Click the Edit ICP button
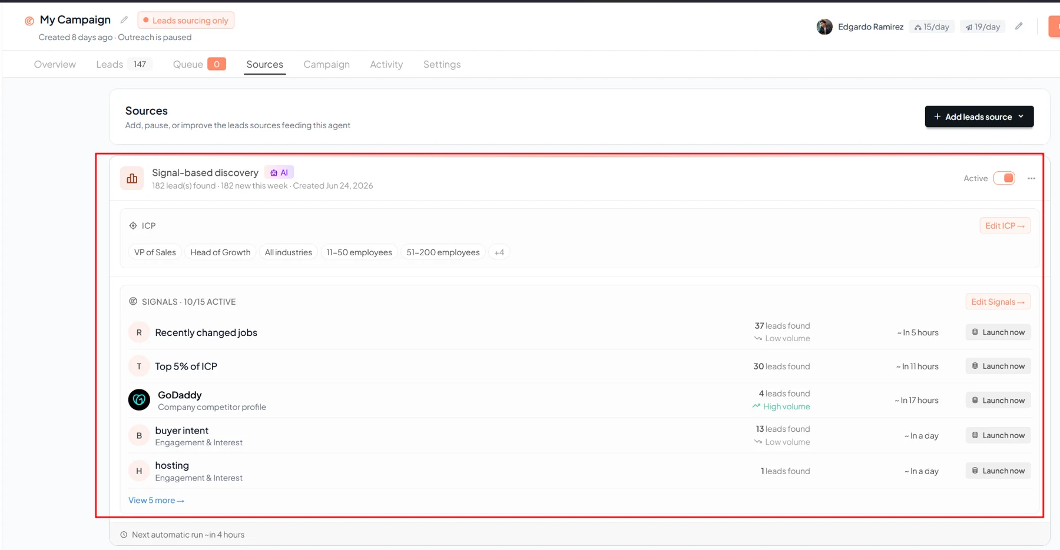 tap(1005, 225)
